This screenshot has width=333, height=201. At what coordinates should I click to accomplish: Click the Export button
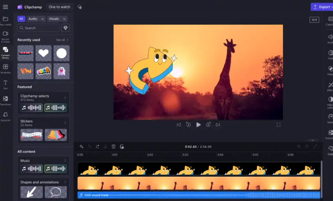point(322,7)
